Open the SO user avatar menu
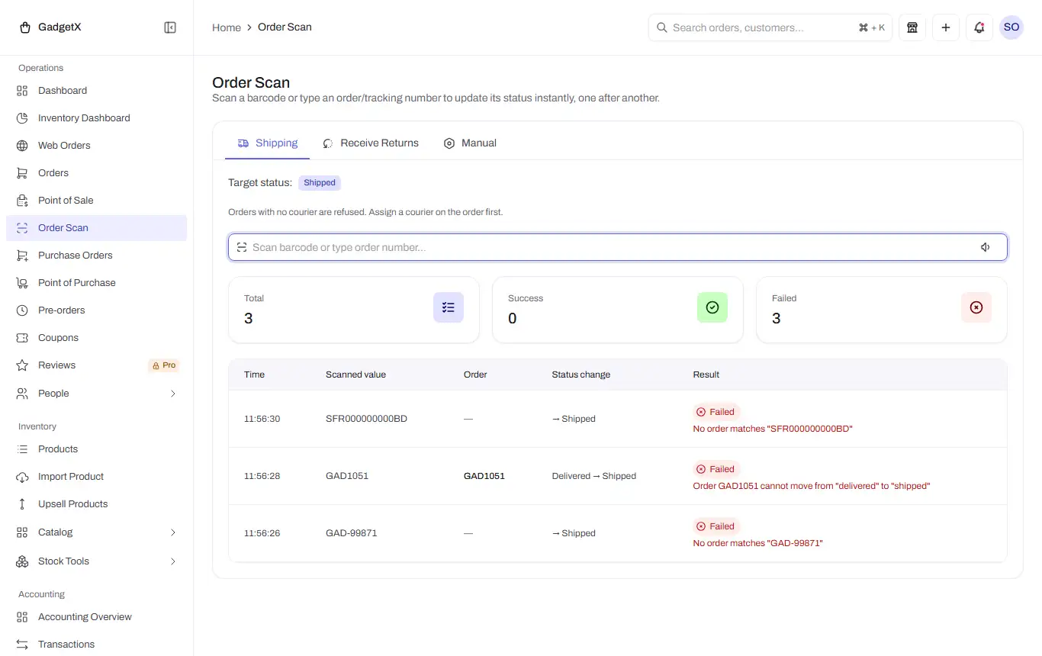1042x656 pixels. pos(1011,27)
